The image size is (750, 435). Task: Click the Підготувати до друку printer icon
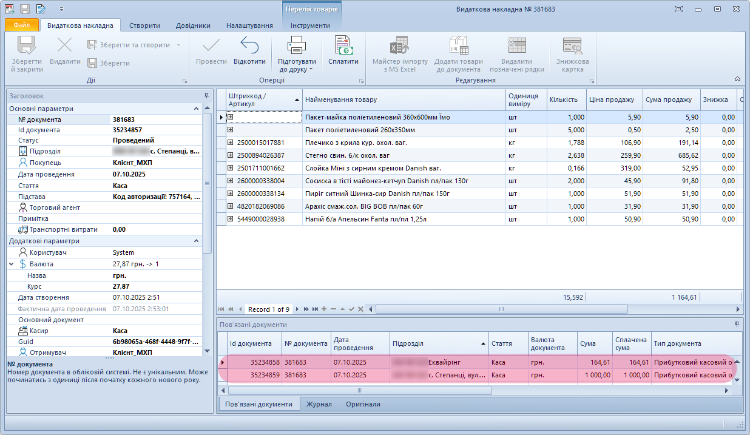pyautogui.click(x=297, y=46)
